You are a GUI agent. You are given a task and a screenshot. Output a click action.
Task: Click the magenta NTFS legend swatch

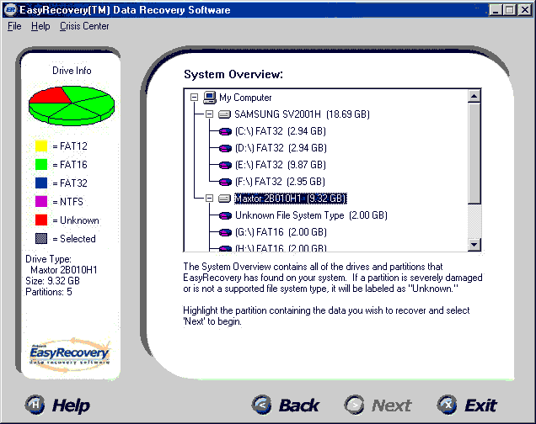[41, 201]
